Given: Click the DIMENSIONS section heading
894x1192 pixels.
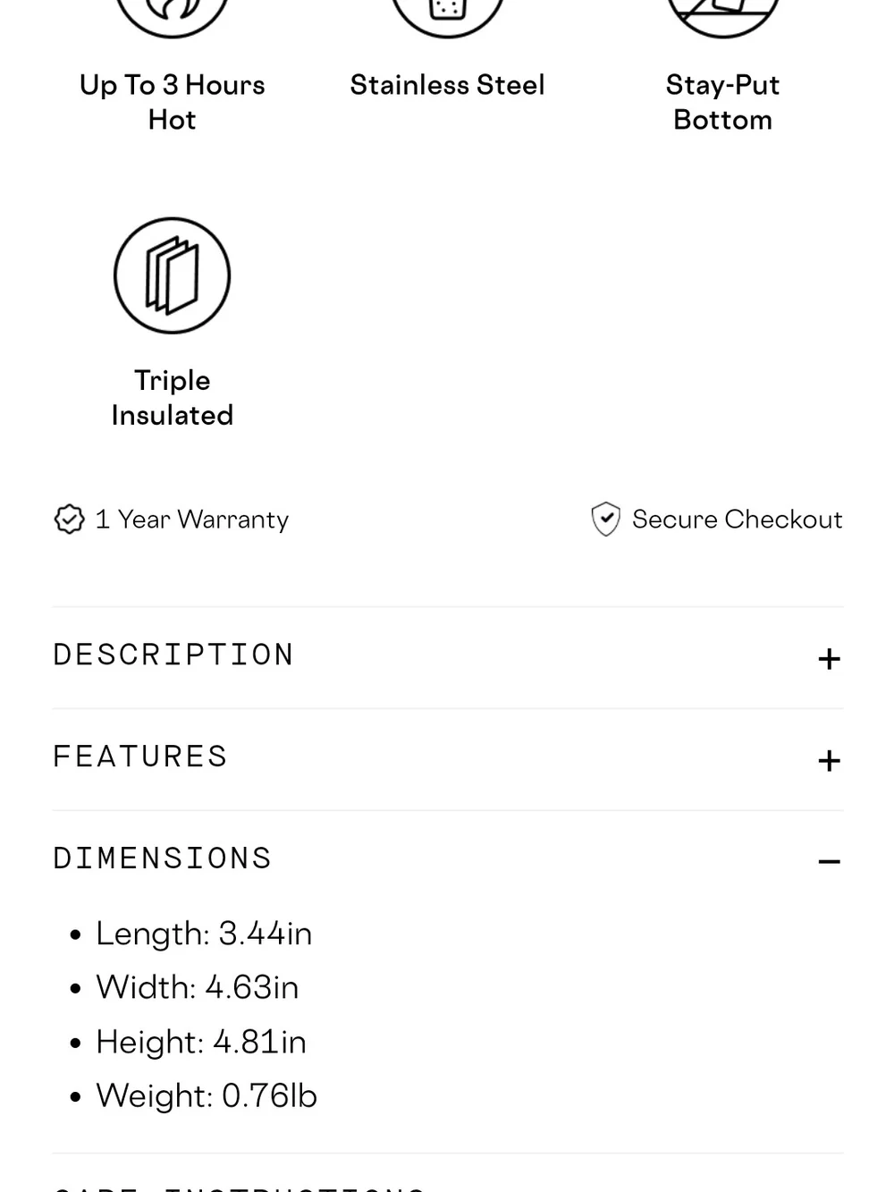Looking at the screenshot, I should click(162, 858).
